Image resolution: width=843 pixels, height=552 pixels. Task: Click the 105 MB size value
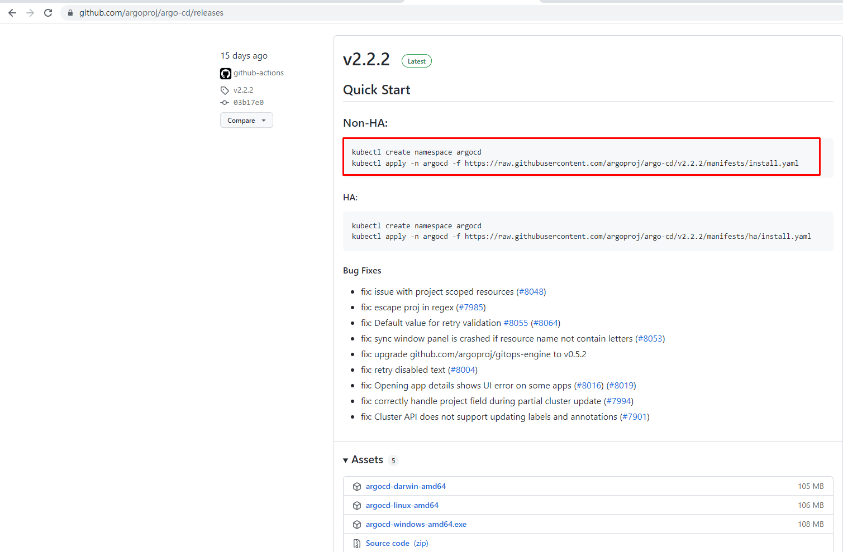[x=811, y=487]
